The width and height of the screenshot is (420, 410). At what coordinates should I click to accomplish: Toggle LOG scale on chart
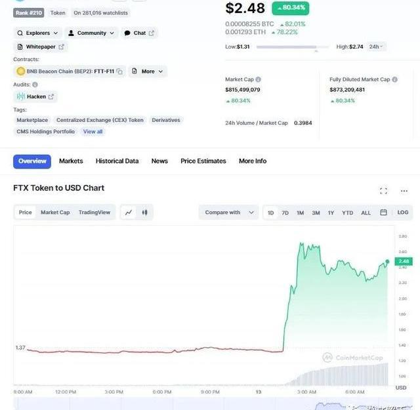click(x=402, y=213)
